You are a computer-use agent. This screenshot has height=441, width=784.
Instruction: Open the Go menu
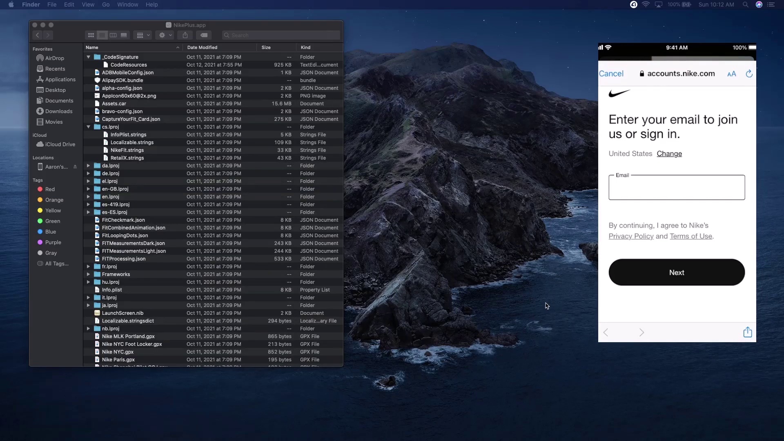pos(106,4)
